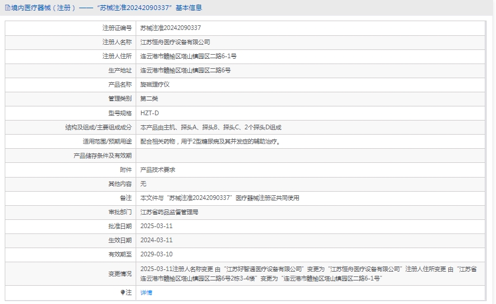Viewport: 496px width, 304px height.
Task: Click the page header title 境内医疗器械（注册）
Action: pyautogui.click(x=40, y=8)
